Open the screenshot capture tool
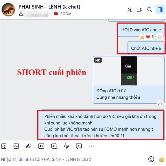 click(x=54, y=146)
